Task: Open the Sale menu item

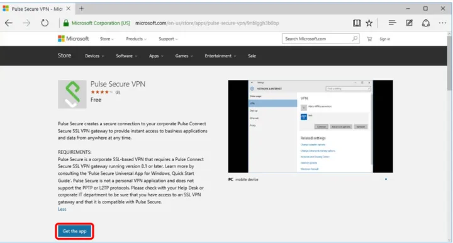Action: pyautogui.click(x=252, y=56)
